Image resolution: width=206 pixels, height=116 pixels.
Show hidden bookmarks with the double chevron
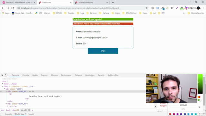[x=184, y=13]
